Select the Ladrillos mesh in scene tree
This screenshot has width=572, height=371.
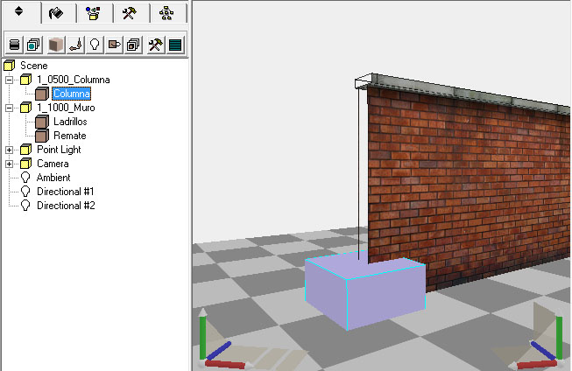[x=69, y=122]
